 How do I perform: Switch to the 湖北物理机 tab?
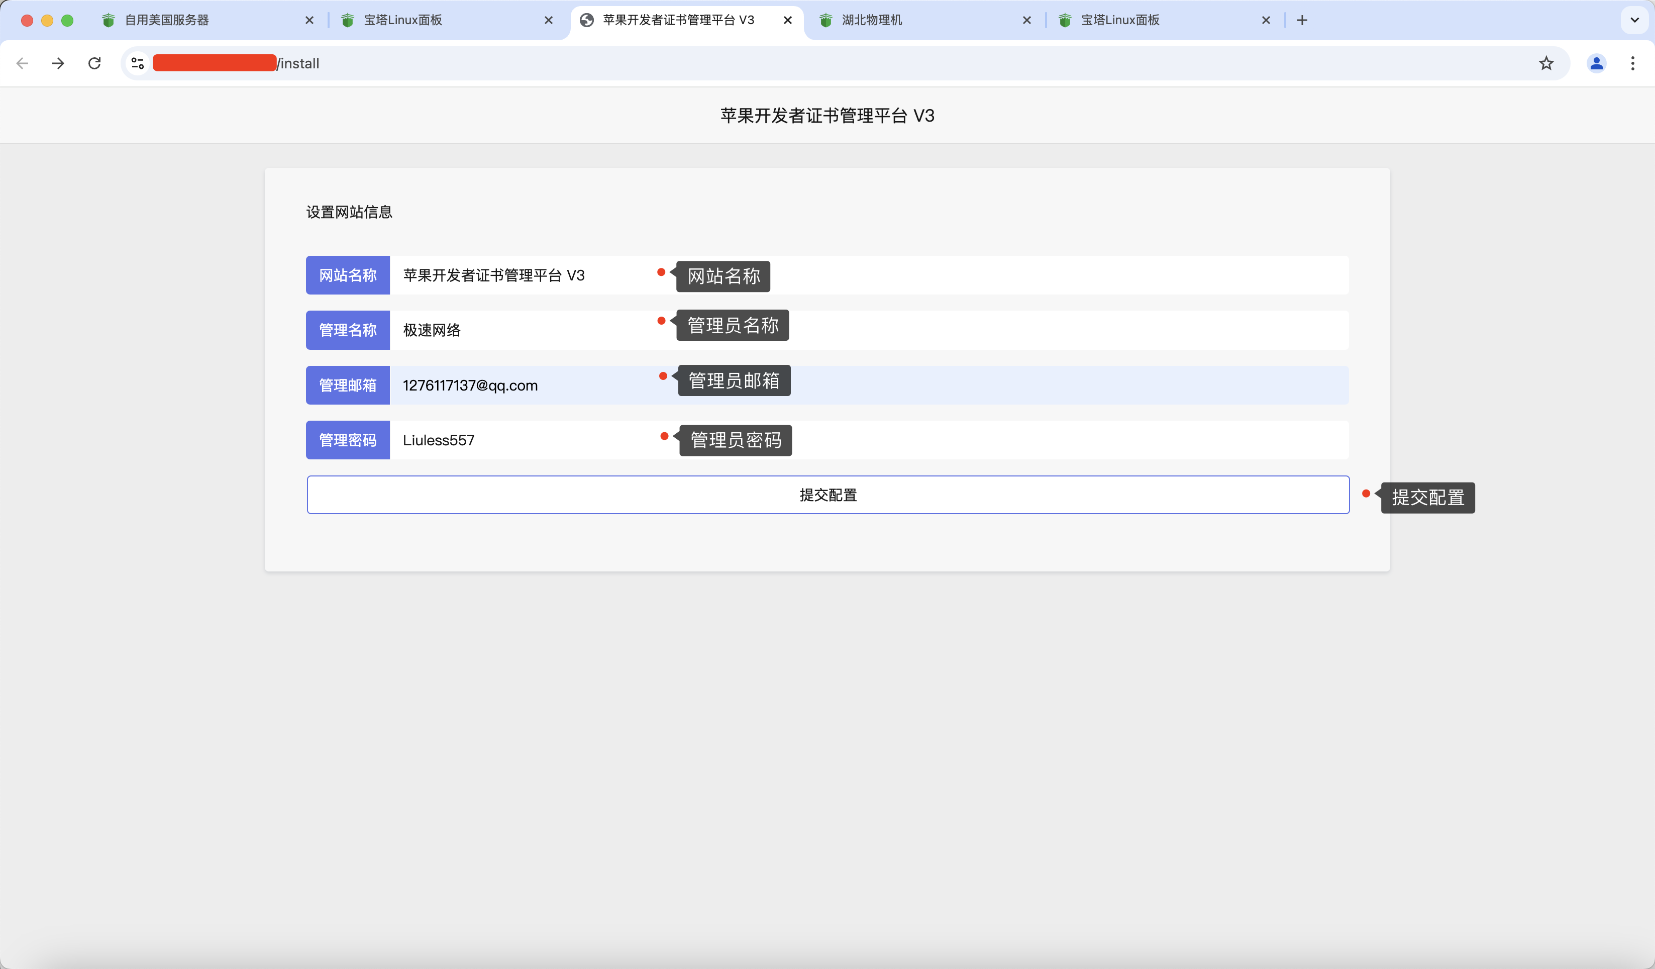(x=924, y=21)
